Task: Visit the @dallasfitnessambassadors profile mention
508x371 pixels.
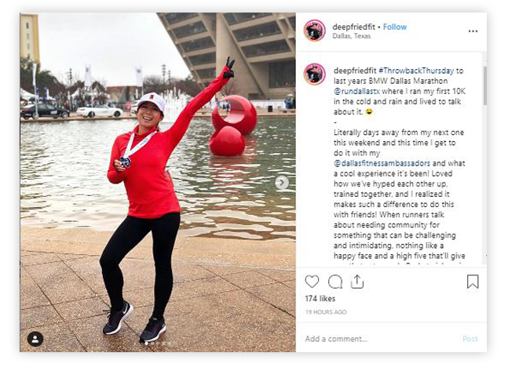Action: (x=382, y=163)
